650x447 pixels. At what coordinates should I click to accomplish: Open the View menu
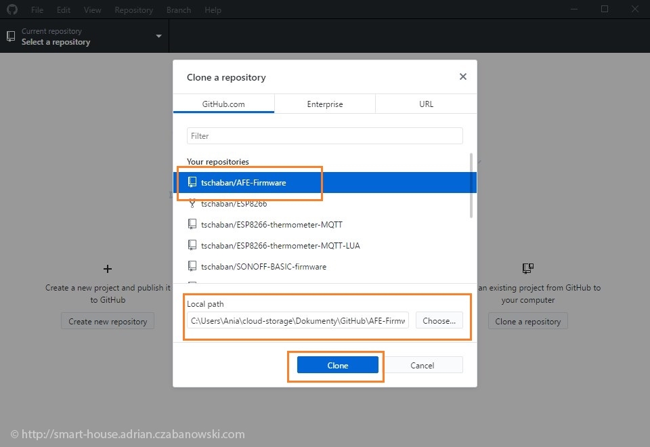click(x=93, y=10)
